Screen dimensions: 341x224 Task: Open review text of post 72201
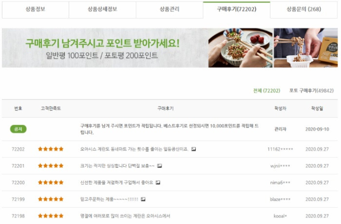click(x=117, y=166)
